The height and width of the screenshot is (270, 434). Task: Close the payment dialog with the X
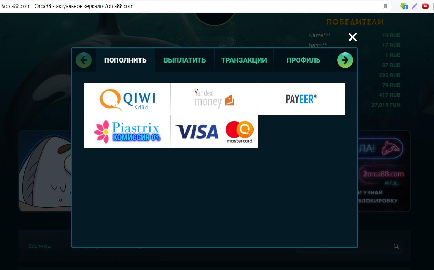coord(352,37)
